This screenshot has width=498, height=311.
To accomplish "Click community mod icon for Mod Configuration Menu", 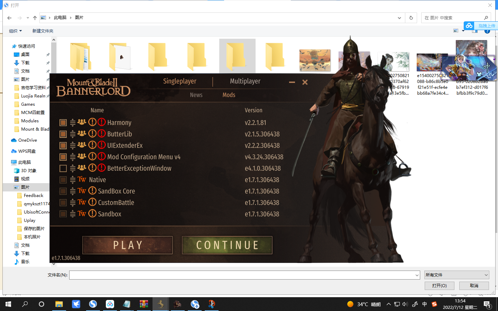I will point(82,156).
